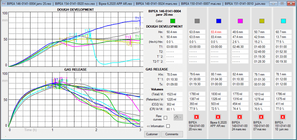
Task: Select the red Hm value 83.4 mm
Action: pyautogui.click(x=218, y=32)
